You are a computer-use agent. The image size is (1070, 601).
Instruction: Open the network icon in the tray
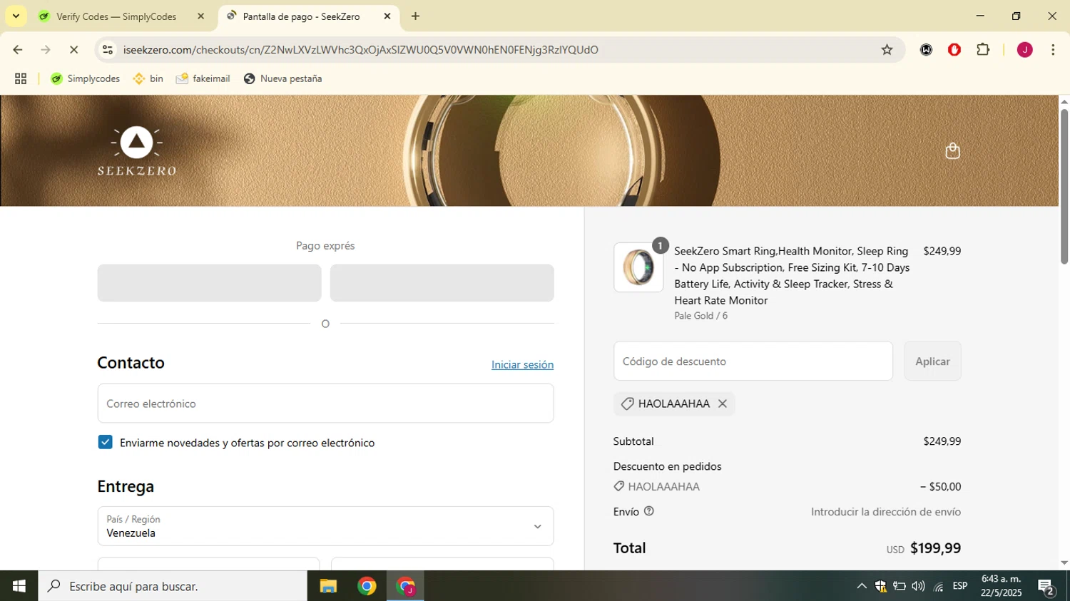point(938,586)
